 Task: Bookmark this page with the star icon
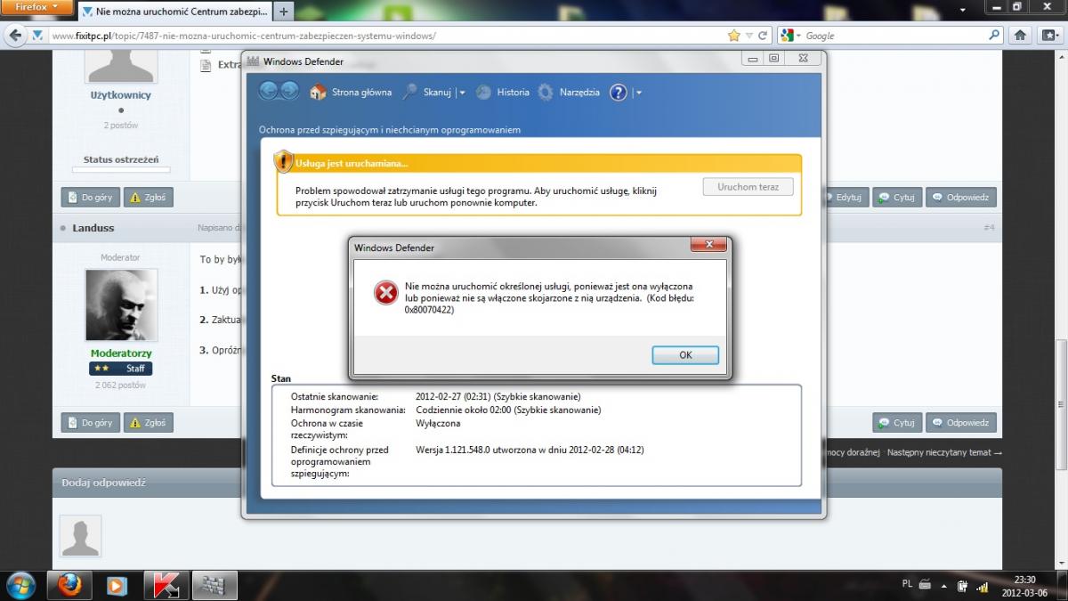click(x=734, y=36)
